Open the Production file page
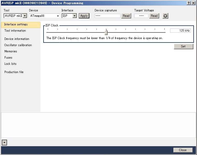The width and height of the screenshot is (197, 155). pos(14,72)
